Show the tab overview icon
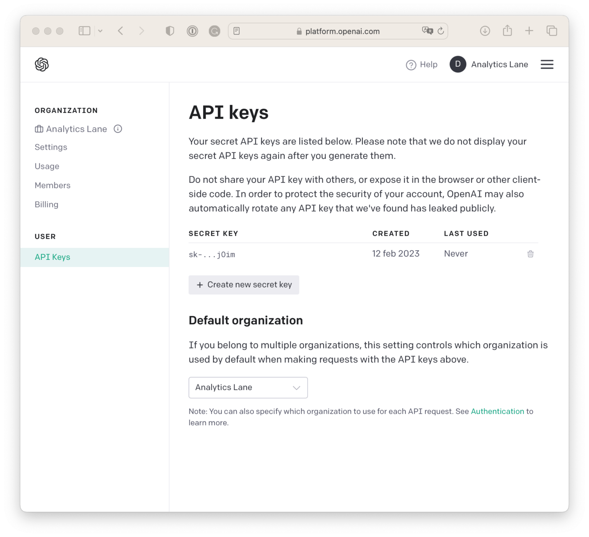This screenshot has width=589, height=537. click(x=552, y=31)
